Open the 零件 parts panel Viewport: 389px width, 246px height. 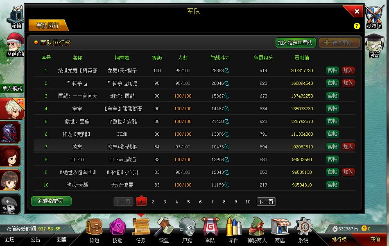[x=233, y=228]
